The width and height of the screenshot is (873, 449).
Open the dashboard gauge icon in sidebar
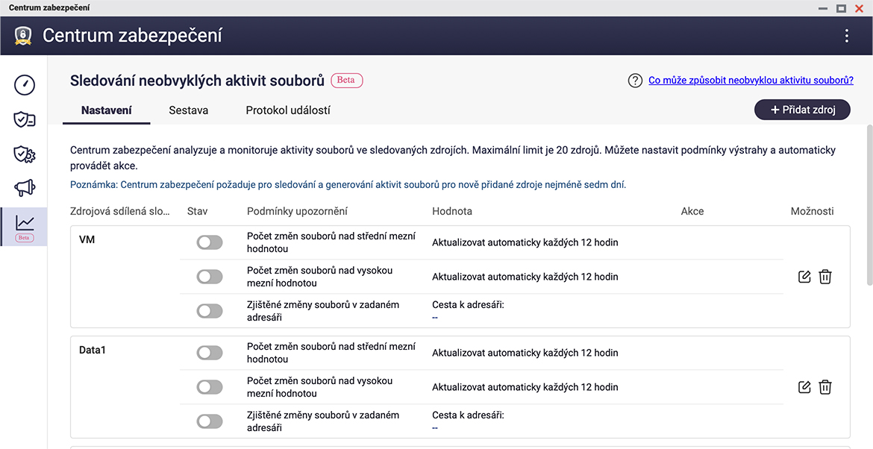pyautogui.click(x=25, y=84)
